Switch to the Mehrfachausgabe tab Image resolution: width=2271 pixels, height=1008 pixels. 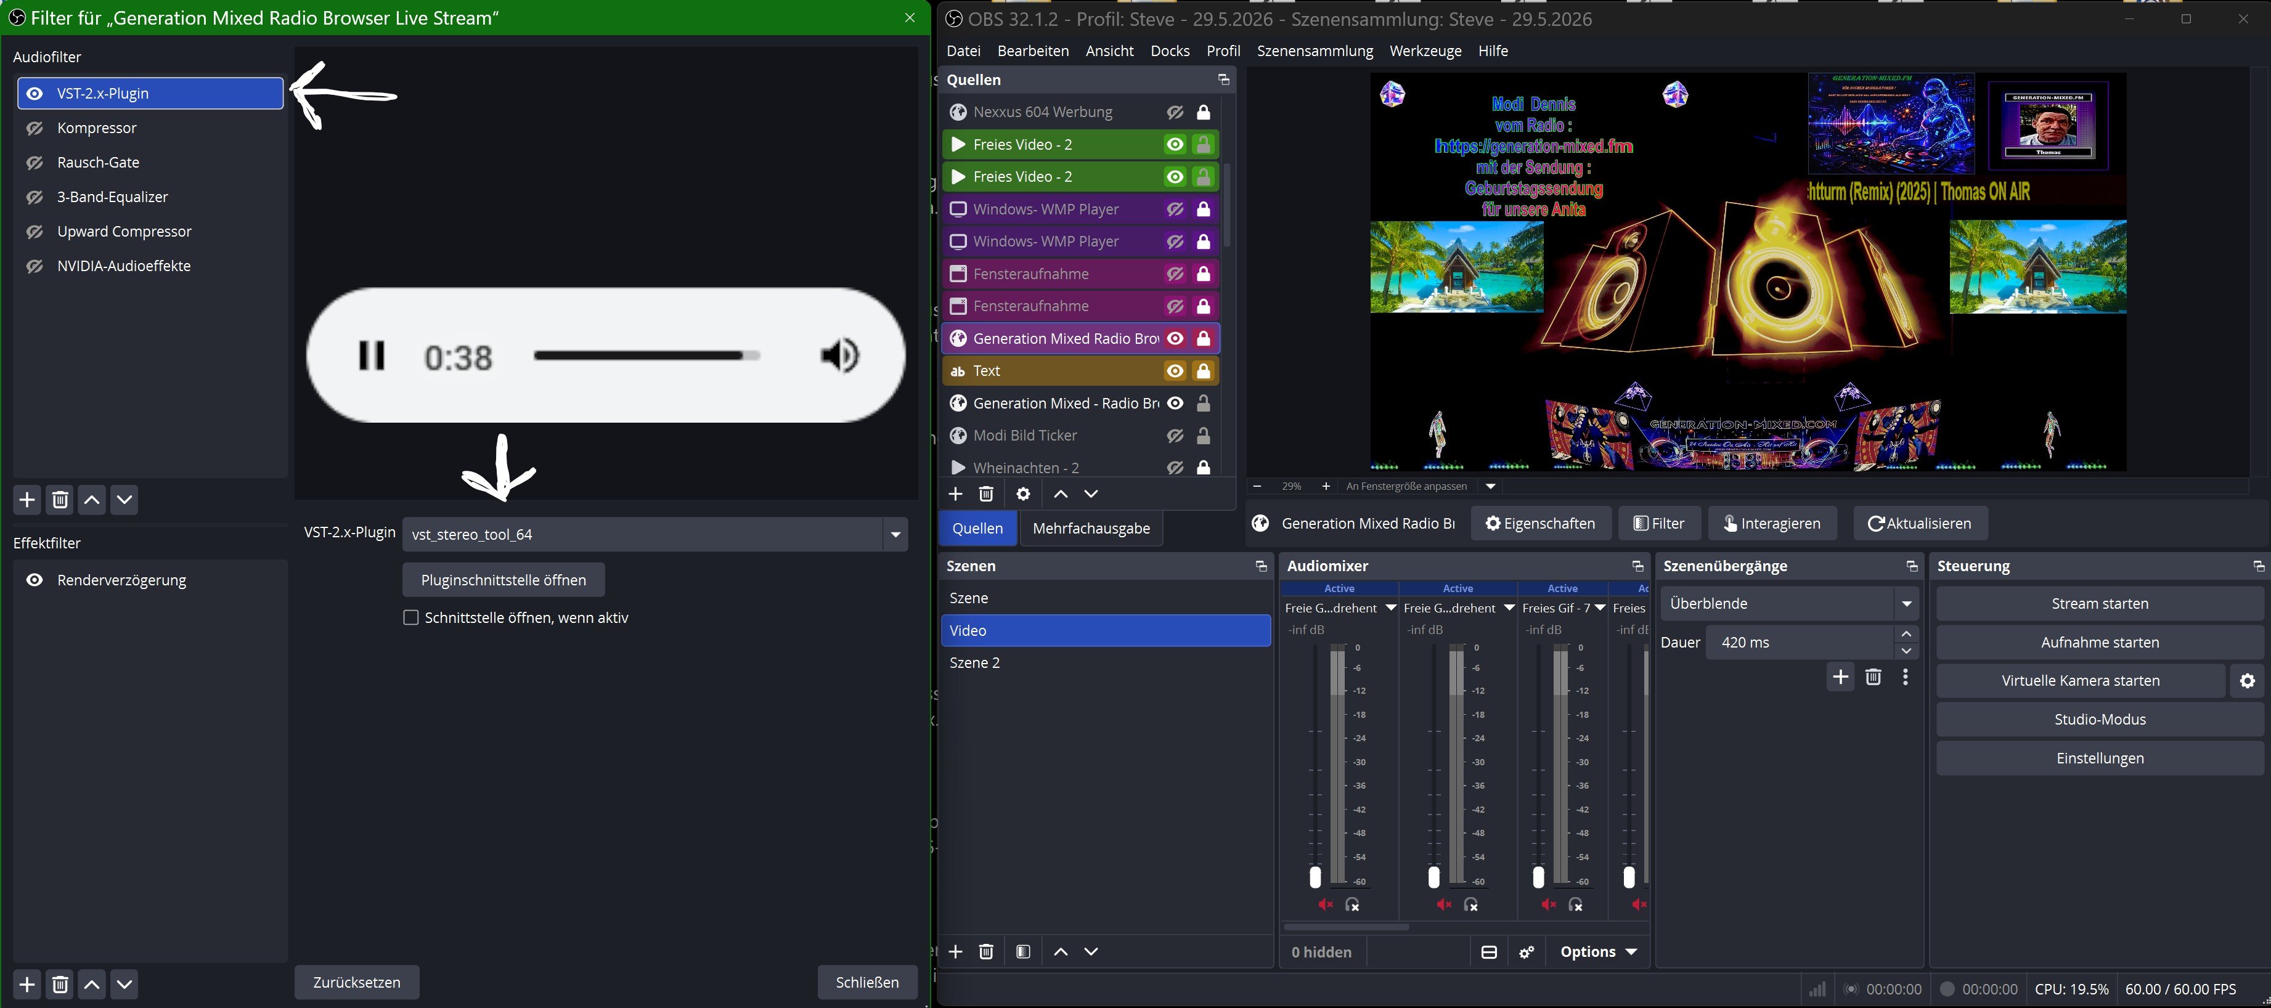[1091, 528]
